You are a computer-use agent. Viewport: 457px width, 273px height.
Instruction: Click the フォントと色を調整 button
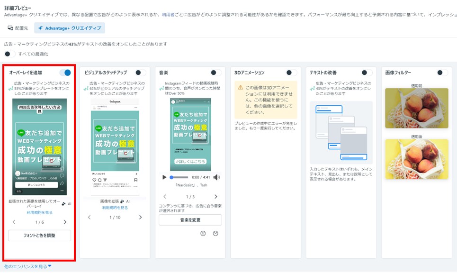click(39, 236)
